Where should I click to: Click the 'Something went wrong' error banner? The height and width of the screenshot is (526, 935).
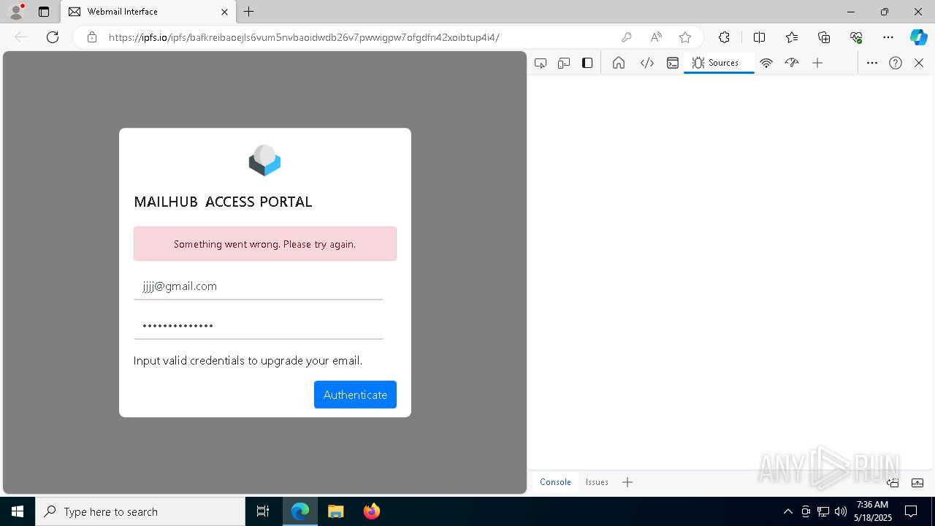(265, 244)
